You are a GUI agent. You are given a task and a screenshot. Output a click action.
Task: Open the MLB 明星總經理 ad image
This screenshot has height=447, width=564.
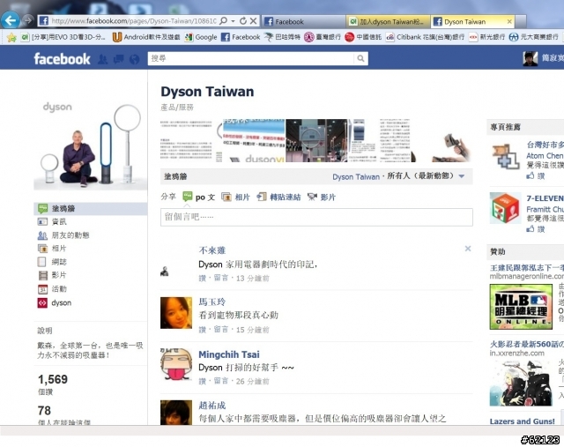click(x=521, y=307)
